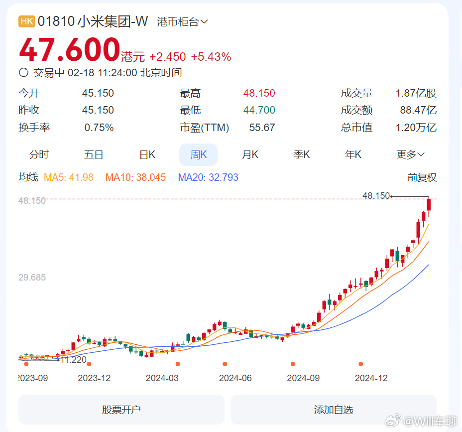Click the event dot near 2024-09
Image resolution: width=462 pixels, height=432 pixels.
tap(293, 364)
